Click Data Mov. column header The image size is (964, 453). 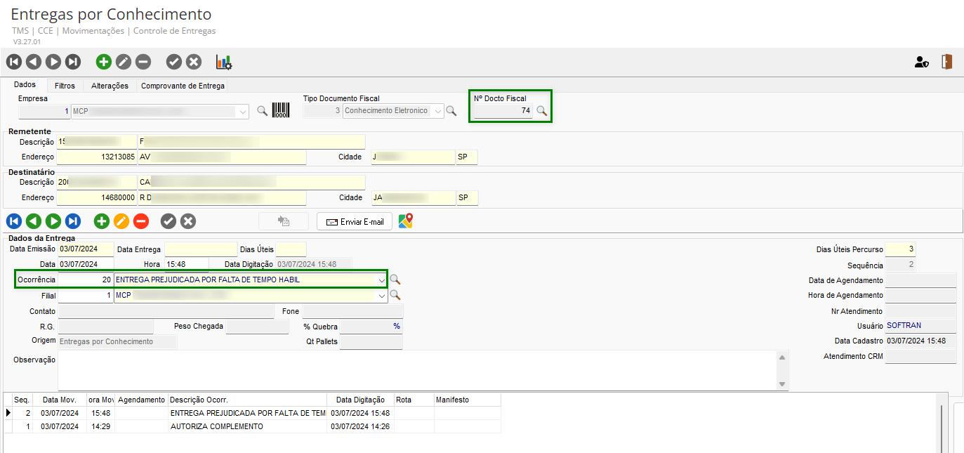pos(59,400)
